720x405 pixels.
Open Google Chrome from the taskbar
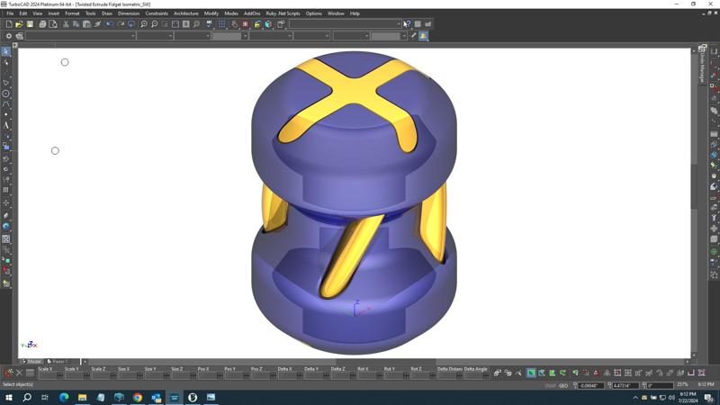coord(137,397)
